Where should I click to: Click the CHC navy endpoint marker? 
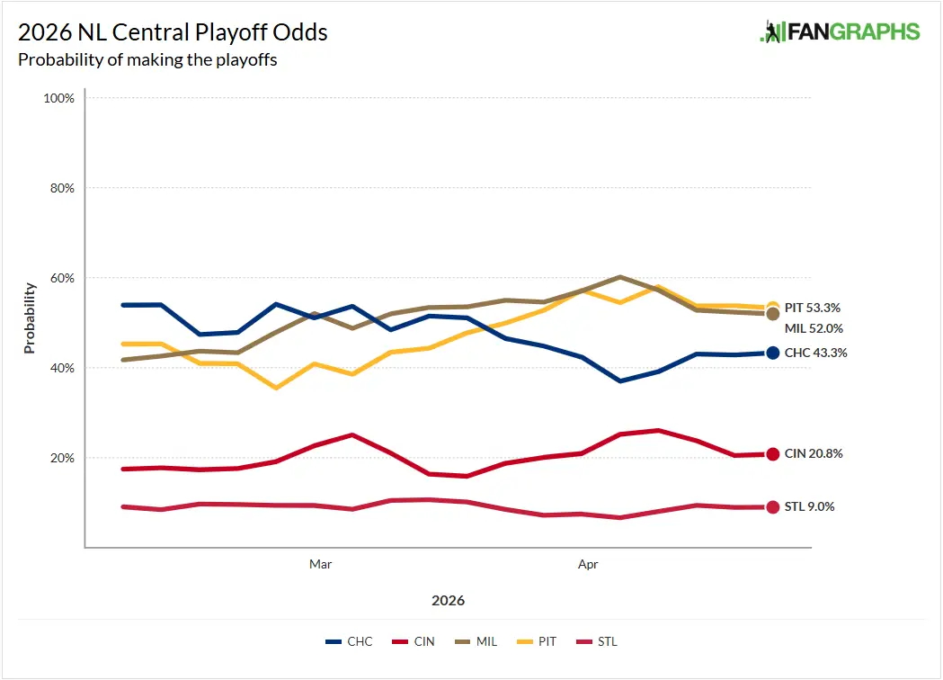[x=772, y=353]
